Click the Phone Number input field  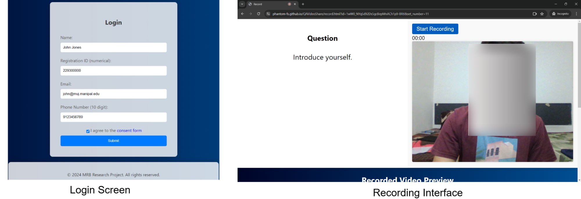(x=113, y=117)
